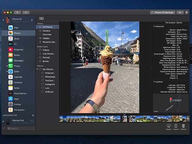The height and width of the screenshot is (144, 192).
Task: Click the iPhone XS Backups button
Action: point(162,12)
